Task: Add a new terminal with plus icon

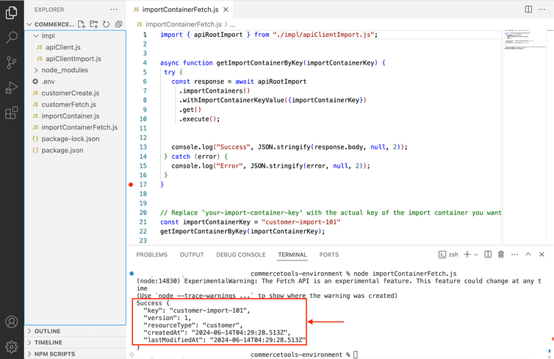Action: click(467, 255)
